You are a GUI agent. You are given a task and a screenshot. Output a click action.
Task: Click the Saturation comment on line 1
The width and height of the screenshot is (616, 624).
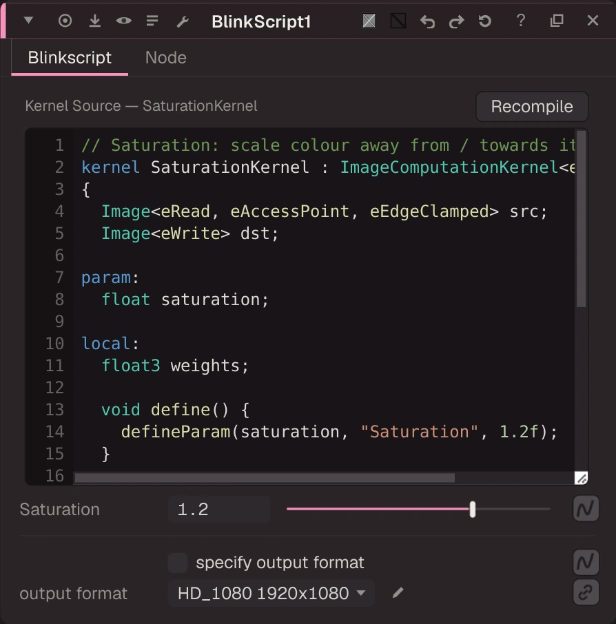click(328, 145)
